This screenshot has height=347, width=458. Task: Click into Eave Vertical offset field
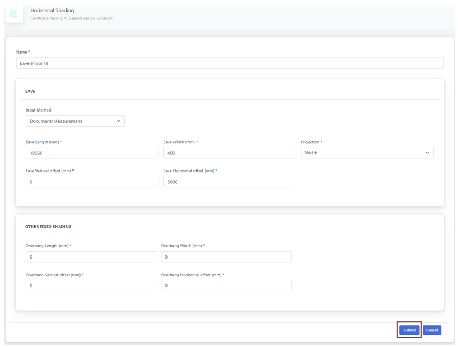92,181
